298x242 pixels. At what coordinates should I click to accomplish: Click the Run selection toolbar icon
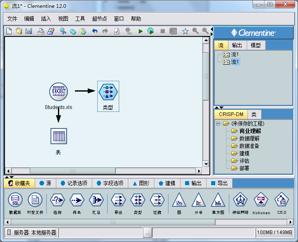tap(151, 31)
